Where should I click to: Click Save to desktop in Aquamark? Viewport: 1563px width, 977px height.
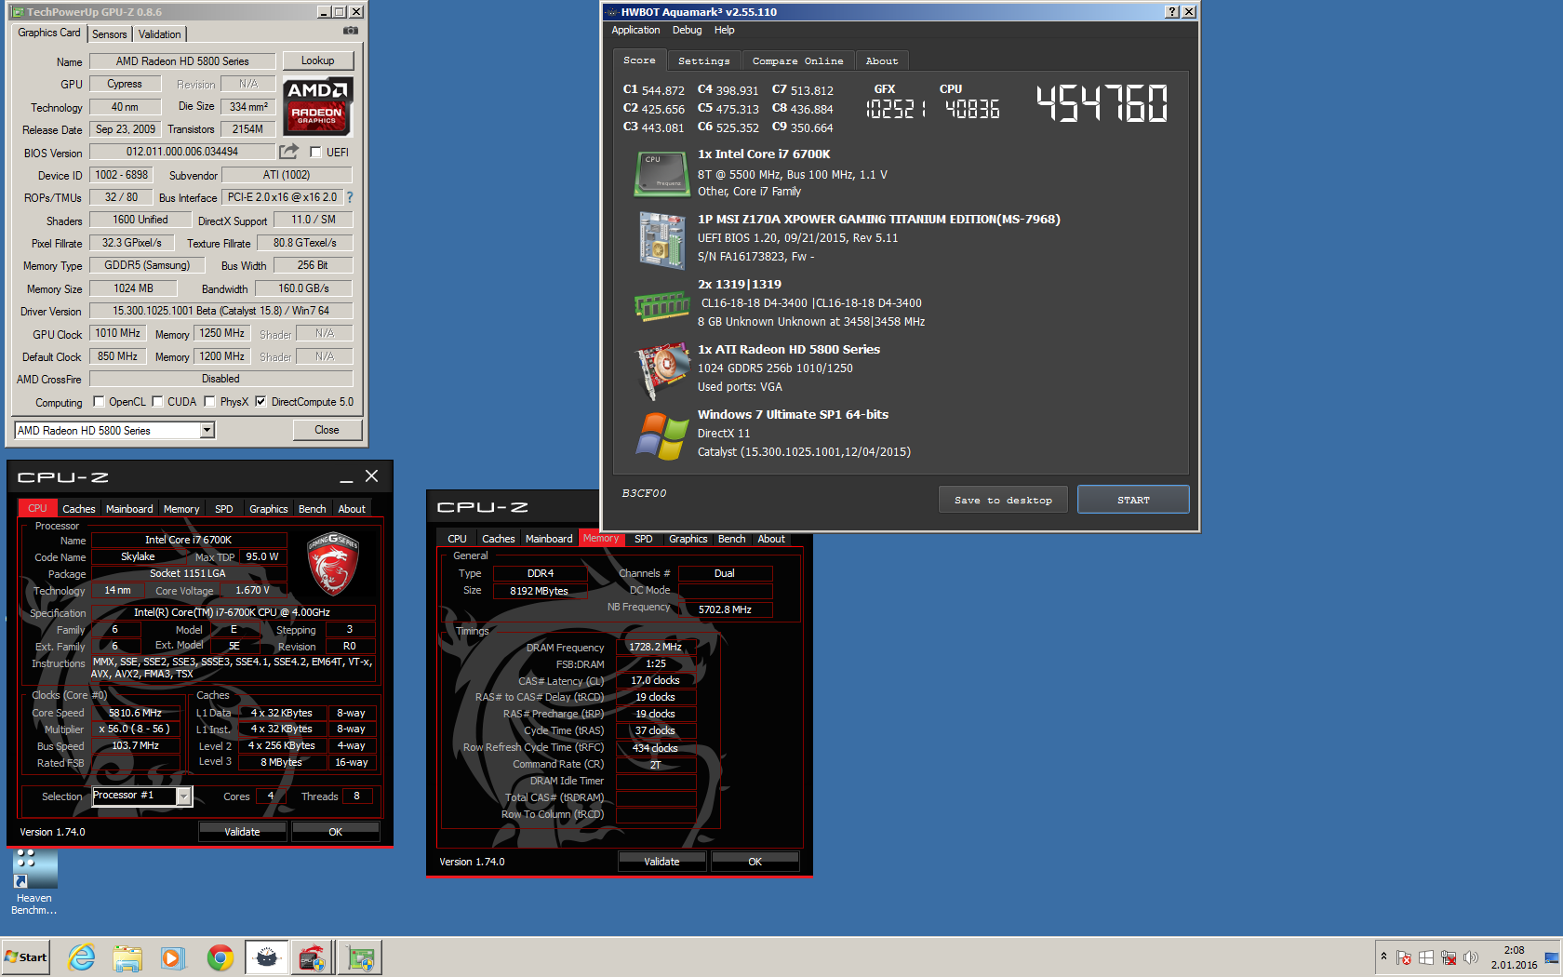pos(1003,500)
